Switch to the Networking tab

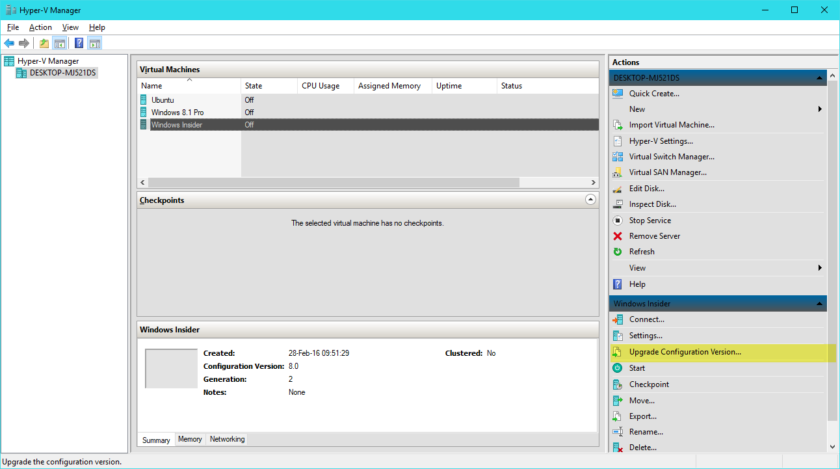227,440
